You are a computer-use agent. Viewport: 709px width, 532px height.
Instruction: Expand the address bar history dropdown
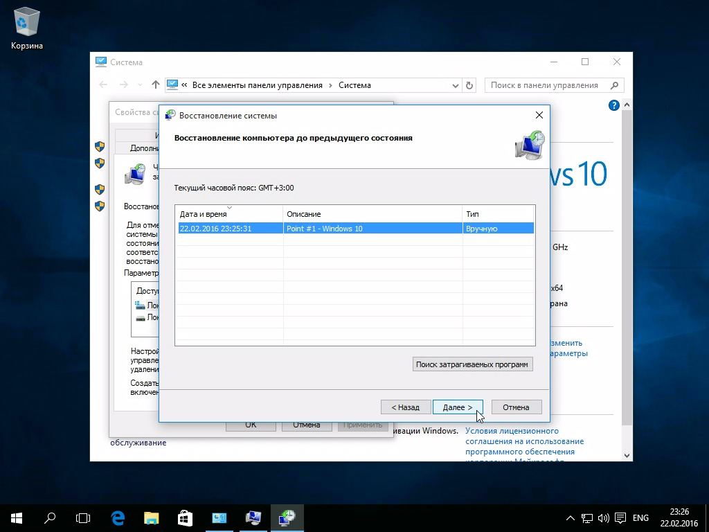pyautogui.click(x=455, y=85)
